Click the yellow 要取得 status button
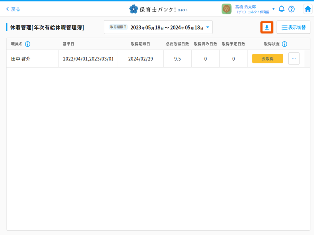 coord(268,59)
